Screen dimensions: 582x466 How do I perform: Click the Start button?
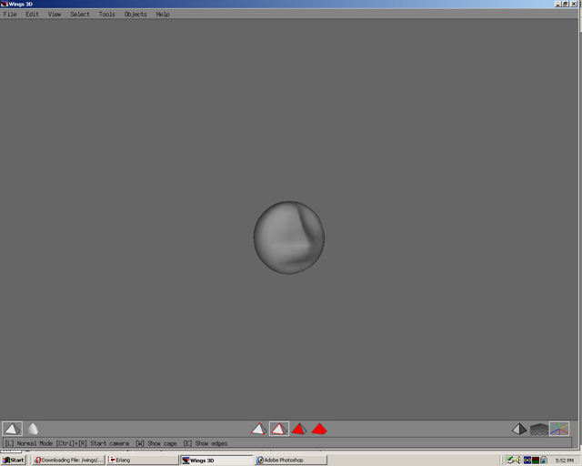click(x=14, y=460)
